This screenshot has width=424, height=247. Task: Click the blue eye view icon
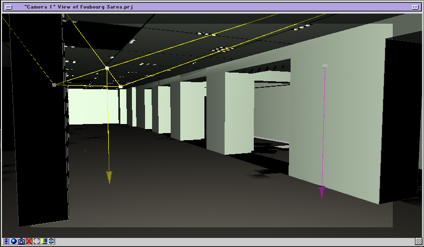(51, 241)
